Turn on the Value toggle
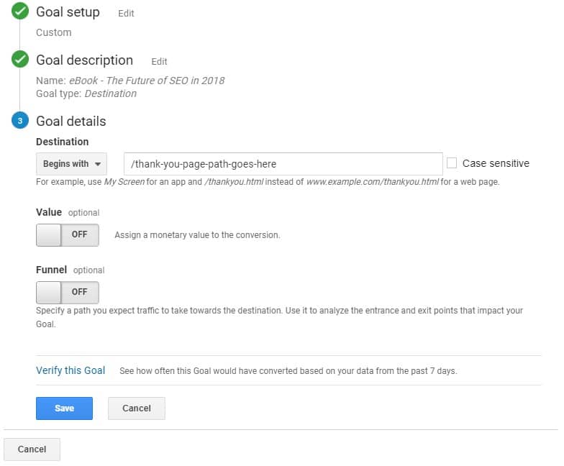The image size is (564, 466). [x=68, y=234]
